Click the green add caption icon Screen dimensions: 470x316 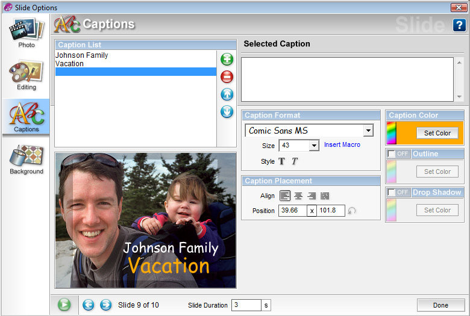point(227,60)
